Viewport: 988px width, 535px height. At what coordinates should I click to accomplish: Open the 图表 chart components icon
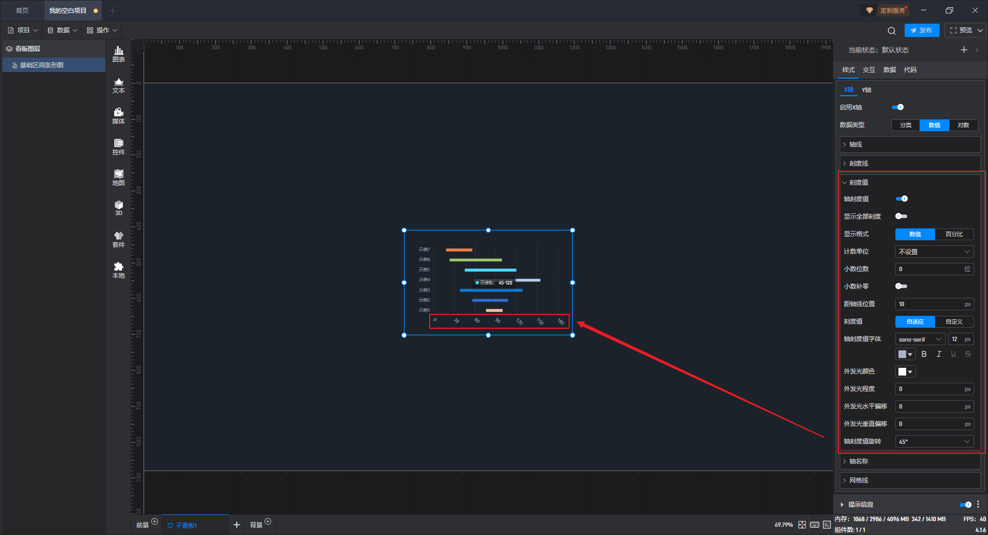pos(118,53)
